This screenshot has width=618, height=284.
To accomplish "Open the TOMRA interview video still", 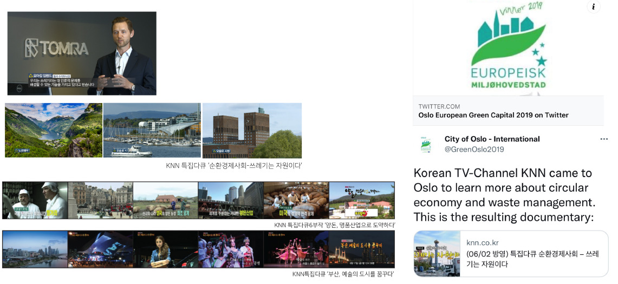I will pyautogui.click(x=82, y=53).
